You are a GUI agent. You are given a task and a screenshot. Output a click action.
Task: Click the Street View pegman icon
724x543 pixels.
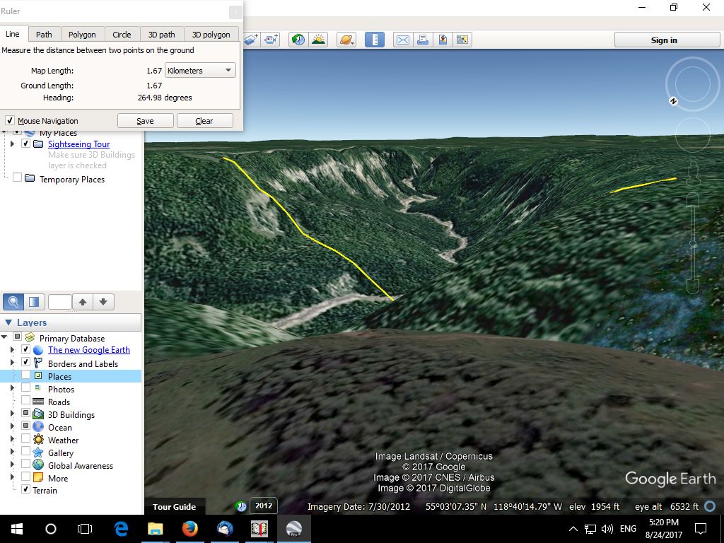coord(693,173)
